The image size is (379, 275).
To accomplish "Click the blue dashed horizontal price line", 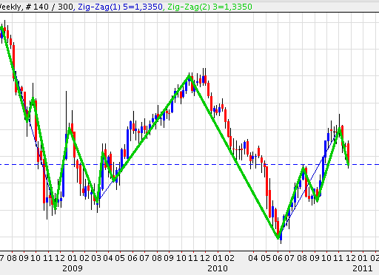I will [189, 164].
